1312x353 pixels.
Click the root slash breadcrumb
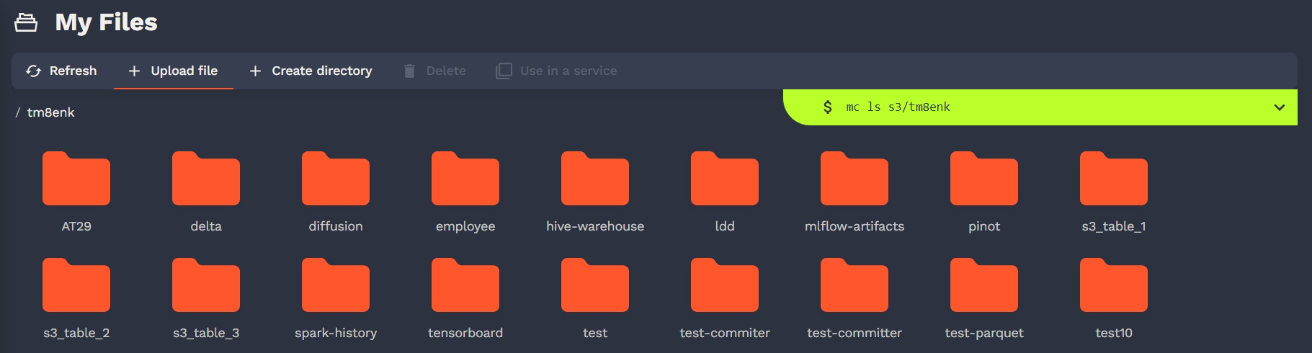[x=18, y=112]
